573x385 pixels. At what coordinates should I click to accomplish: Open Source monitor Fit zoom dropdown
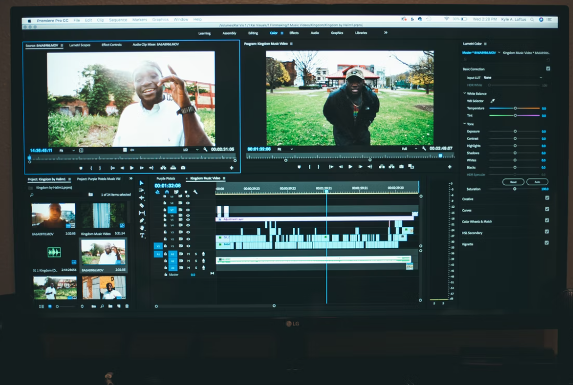pos(67,150)
